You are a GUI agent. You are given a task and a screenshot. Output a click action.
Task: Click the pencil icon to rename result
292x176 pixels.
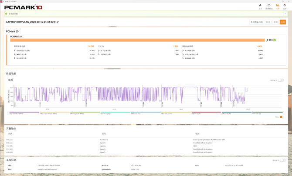point(58,22)
